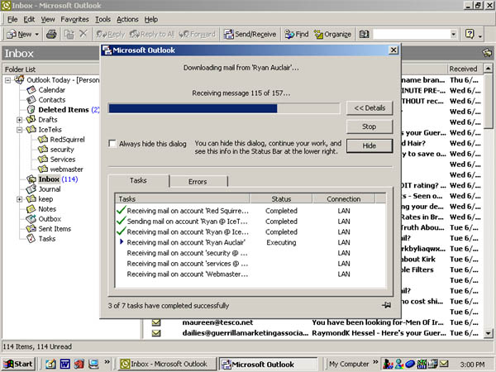Image resolution: width=496 pixels, height=372 pixels.
Task: Collapse the IceTeks folder node
Action: point(19,130)
